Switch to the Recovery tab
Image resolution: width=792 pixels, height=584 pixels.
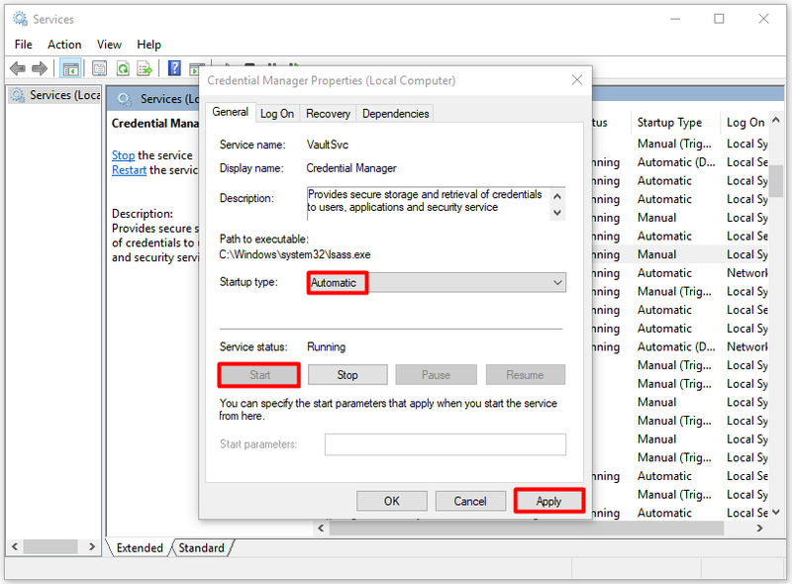(328, 114)
